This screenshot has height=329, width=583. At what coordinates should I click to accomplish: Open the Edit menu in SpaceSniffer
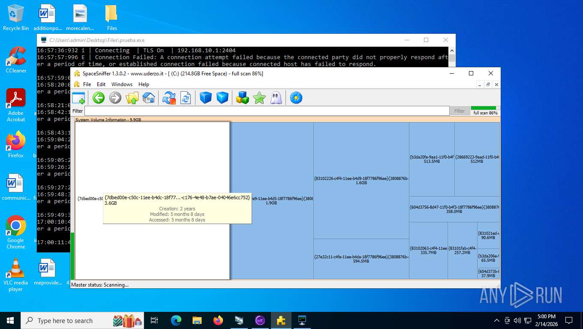pos(101,84)
